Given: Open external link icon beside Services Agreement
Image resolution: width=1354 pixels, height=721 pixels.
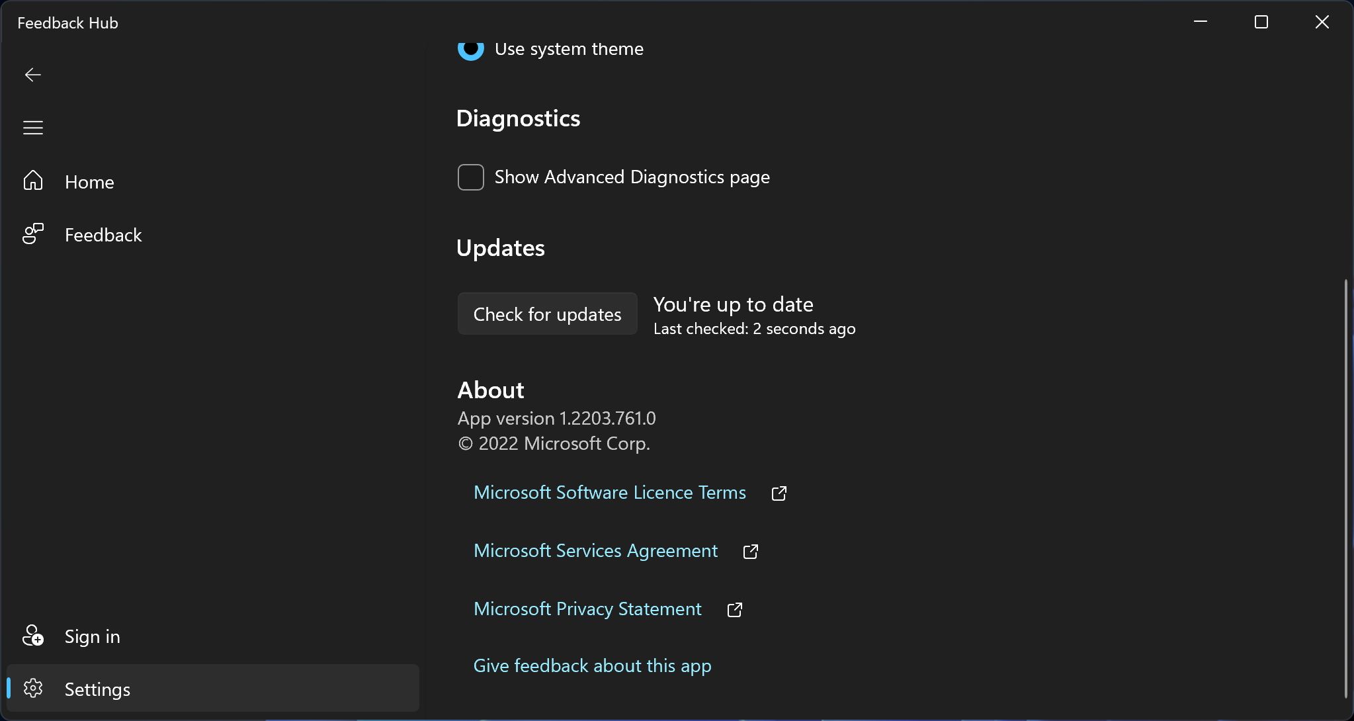Looking at the screenshot, I should (x=751, y=552).
